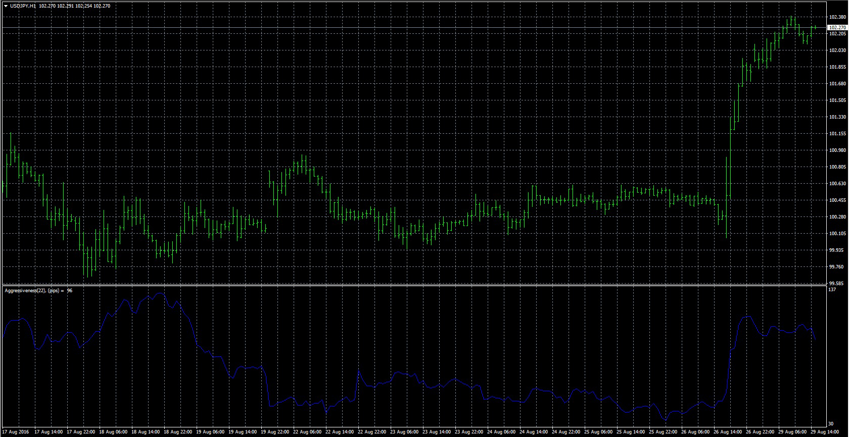
Task: Click the 23 Aug 06:00 time label
Action: 404,432
